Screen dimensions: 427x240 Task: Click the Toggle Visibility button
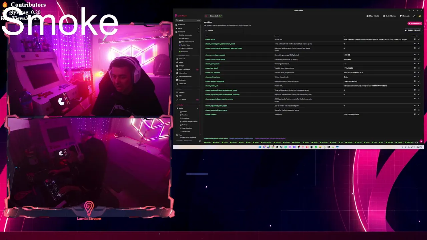[x=413, y=30]
